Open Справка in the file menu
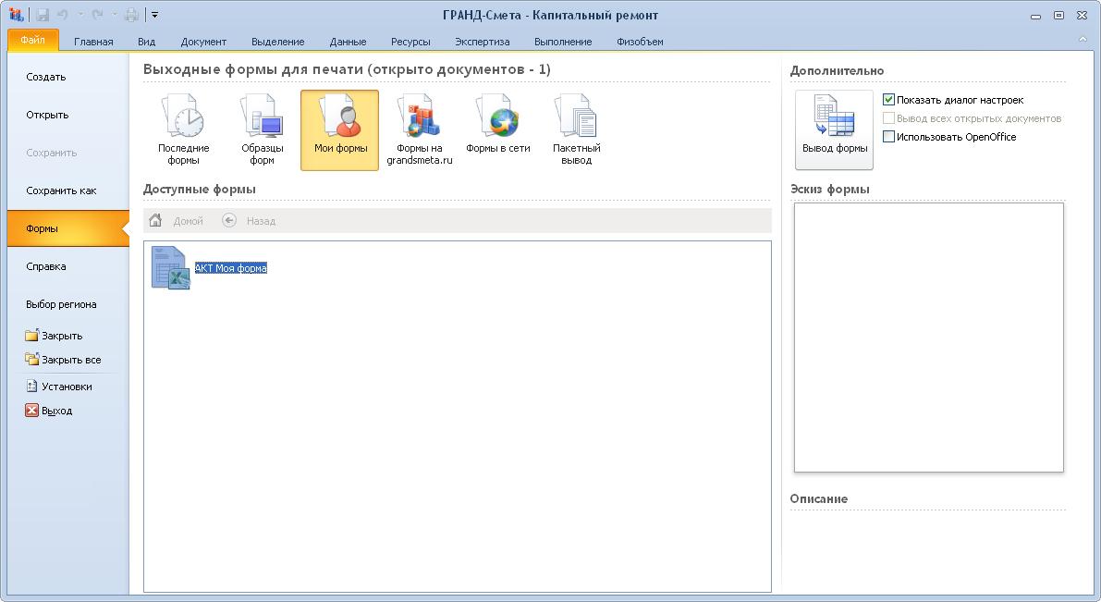Image resolution: width=1101 pixels, height=602 pixels. pyautogui.click(x=68, y=267)
